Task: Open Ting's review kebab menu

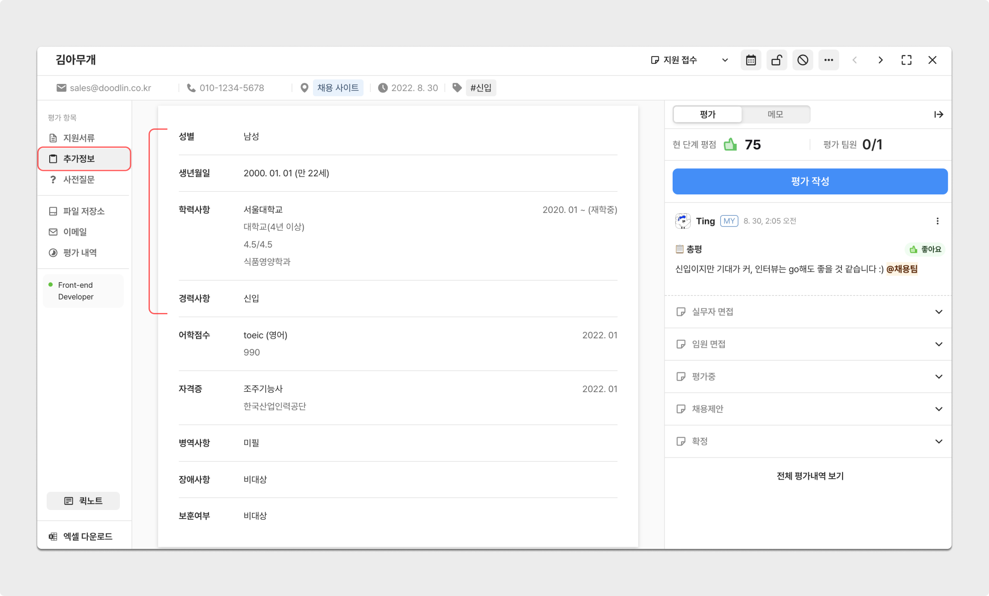Action: click(937, 221)
